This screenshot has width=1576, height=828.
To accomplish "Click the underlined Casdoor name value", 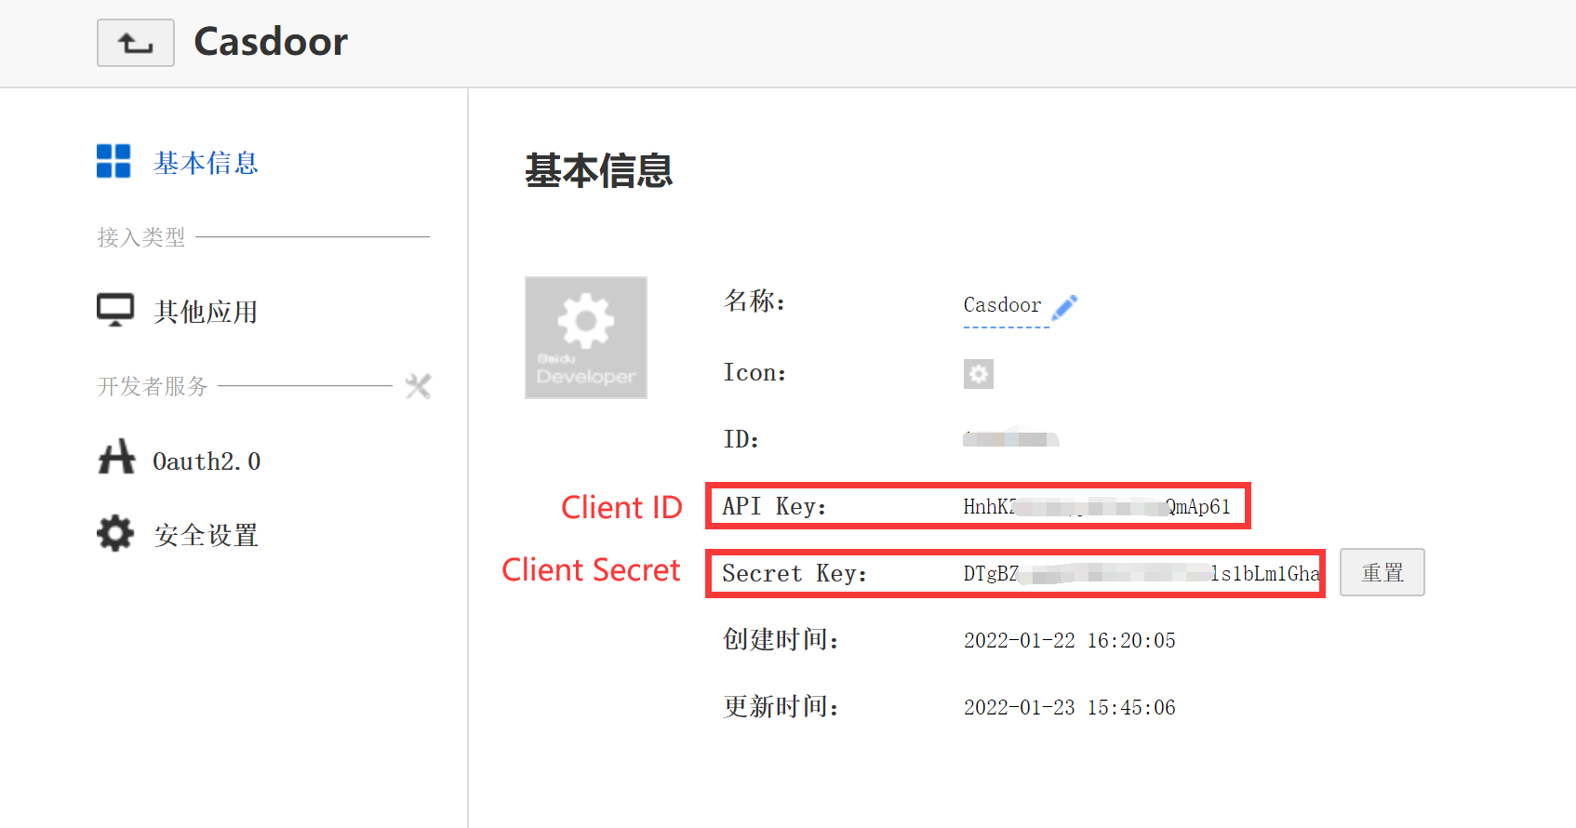I will pyautogui.click(x=1002, y=306).
